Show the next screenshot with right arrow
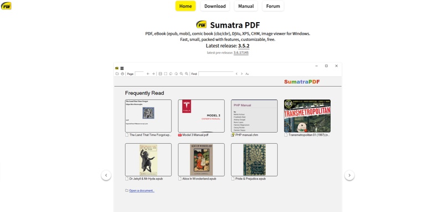The height and width of the screenshot is (212, 443). [349, 175]
